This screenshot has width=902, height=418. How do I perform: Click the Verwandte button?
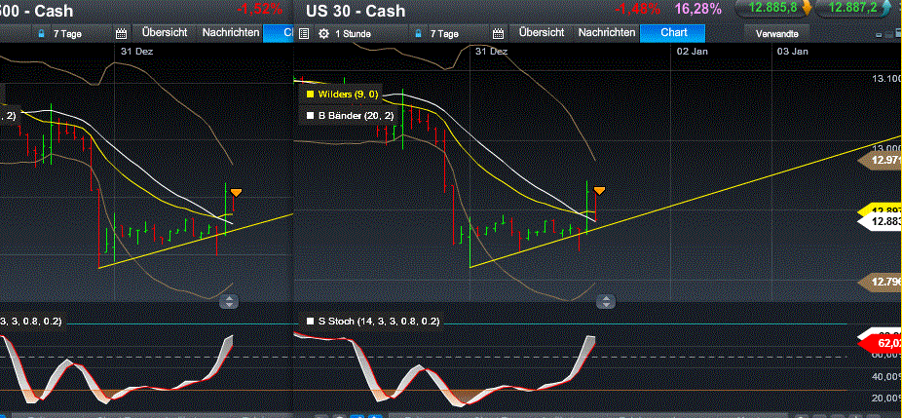click(x=777, y=33)
